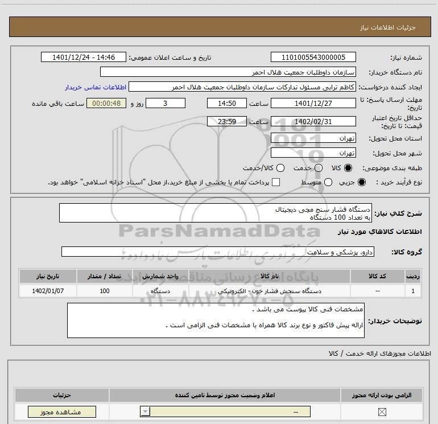Screen dimensions: 438x424
Task: Click the ردیف column header
Action: pyautogui.click(x=413, y=276)
